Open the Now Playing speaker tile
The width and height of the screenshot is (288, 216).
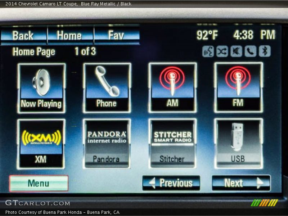[41, 88]
